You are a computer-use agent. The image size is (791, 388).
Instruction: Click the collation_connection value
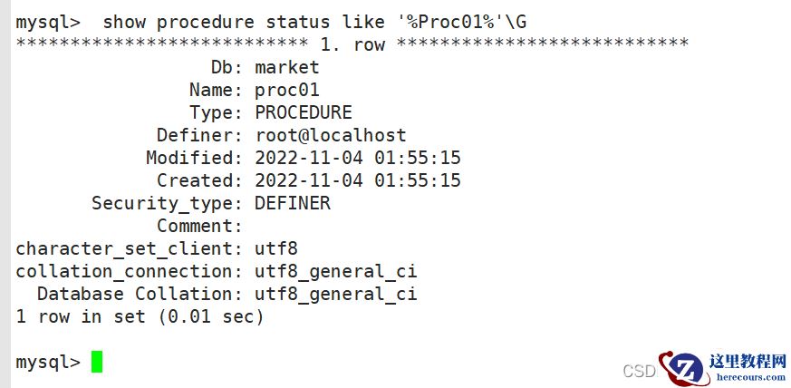336,271
